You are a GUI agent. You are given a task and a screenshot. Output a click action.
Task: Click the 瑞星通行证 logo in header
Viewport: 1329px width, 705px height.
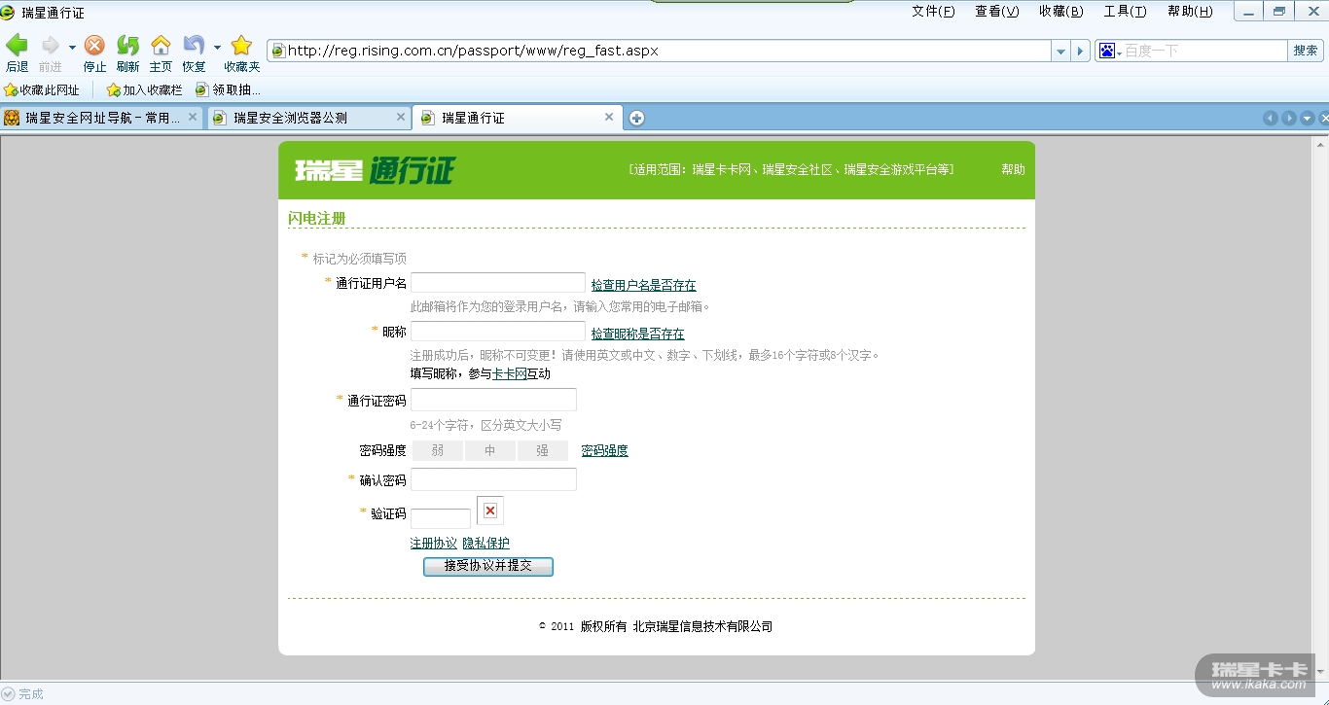click(x=375, y=170)
